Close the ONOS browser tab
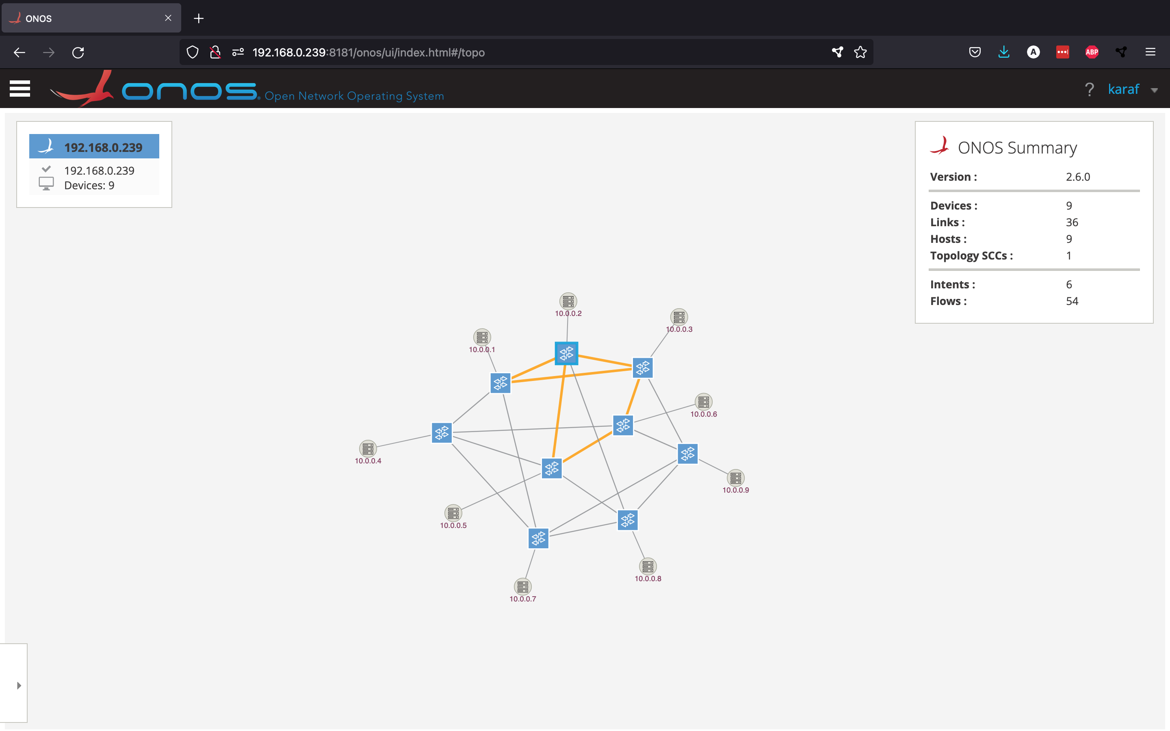This screenshot has width=1170, height=731. pos(168,18)
